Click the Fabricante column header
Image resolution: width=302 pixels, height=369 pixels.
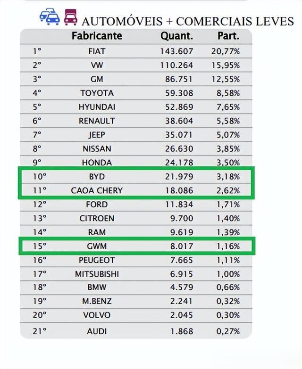coord(97,36)
